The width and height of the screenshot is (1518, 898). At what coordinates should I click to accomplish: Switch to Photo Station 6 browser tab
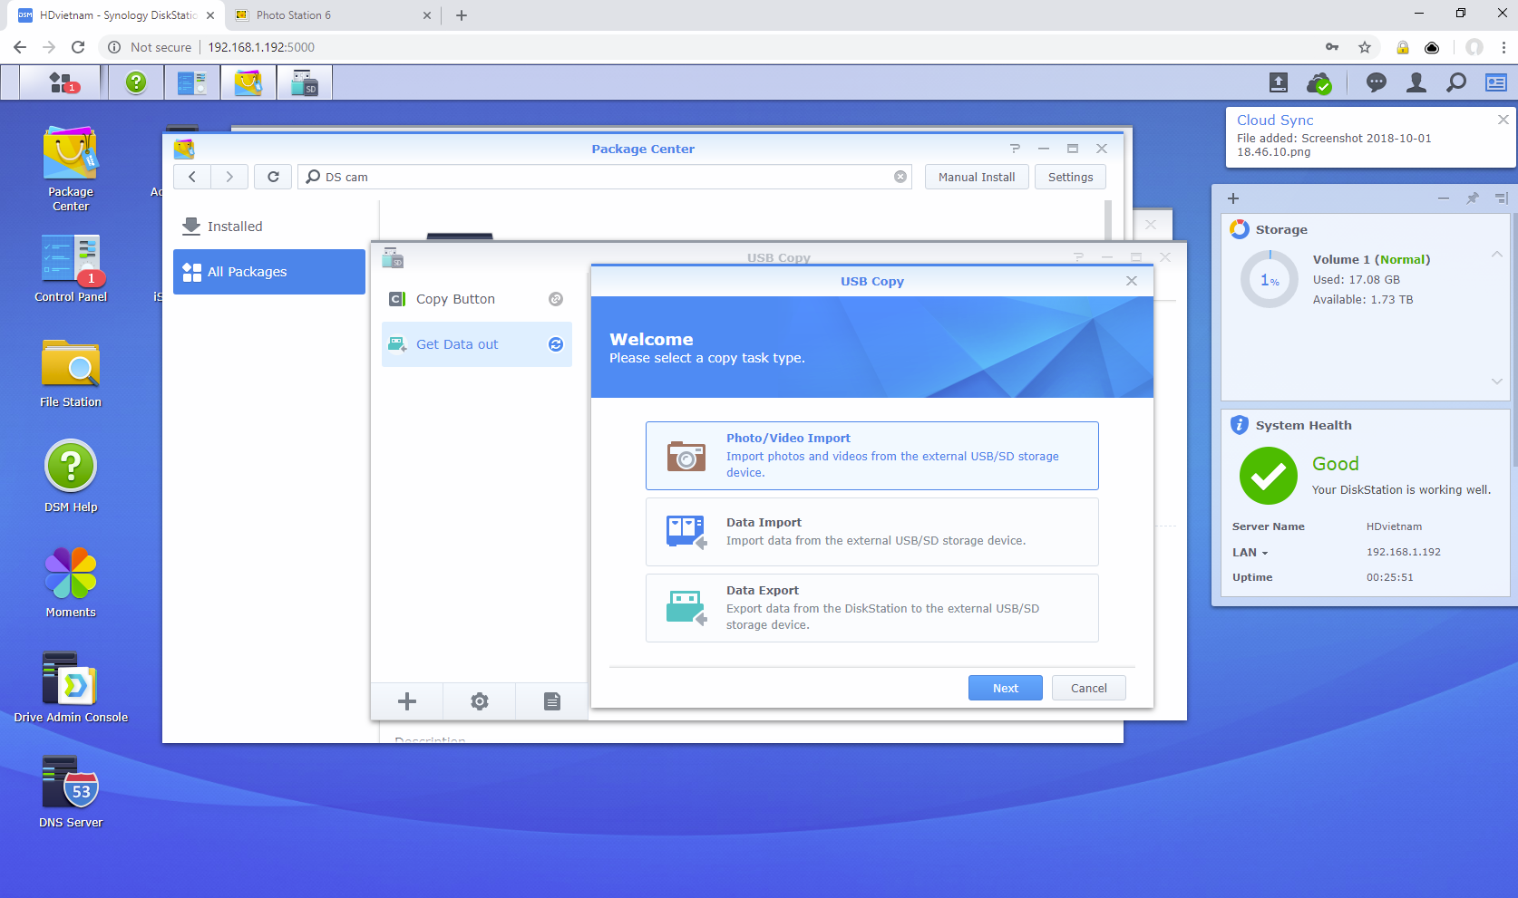pos(334,15)
